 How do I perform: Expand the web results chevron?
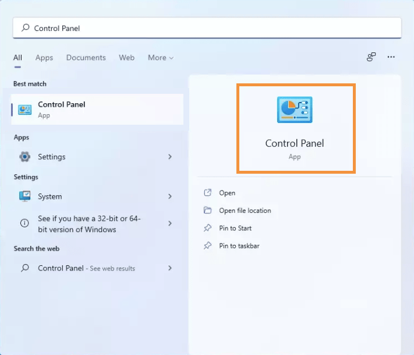click(170, 268)
